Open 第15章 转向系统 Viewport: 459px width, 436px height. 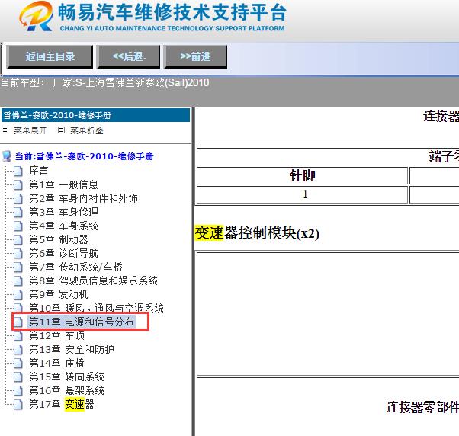point(67,377)
